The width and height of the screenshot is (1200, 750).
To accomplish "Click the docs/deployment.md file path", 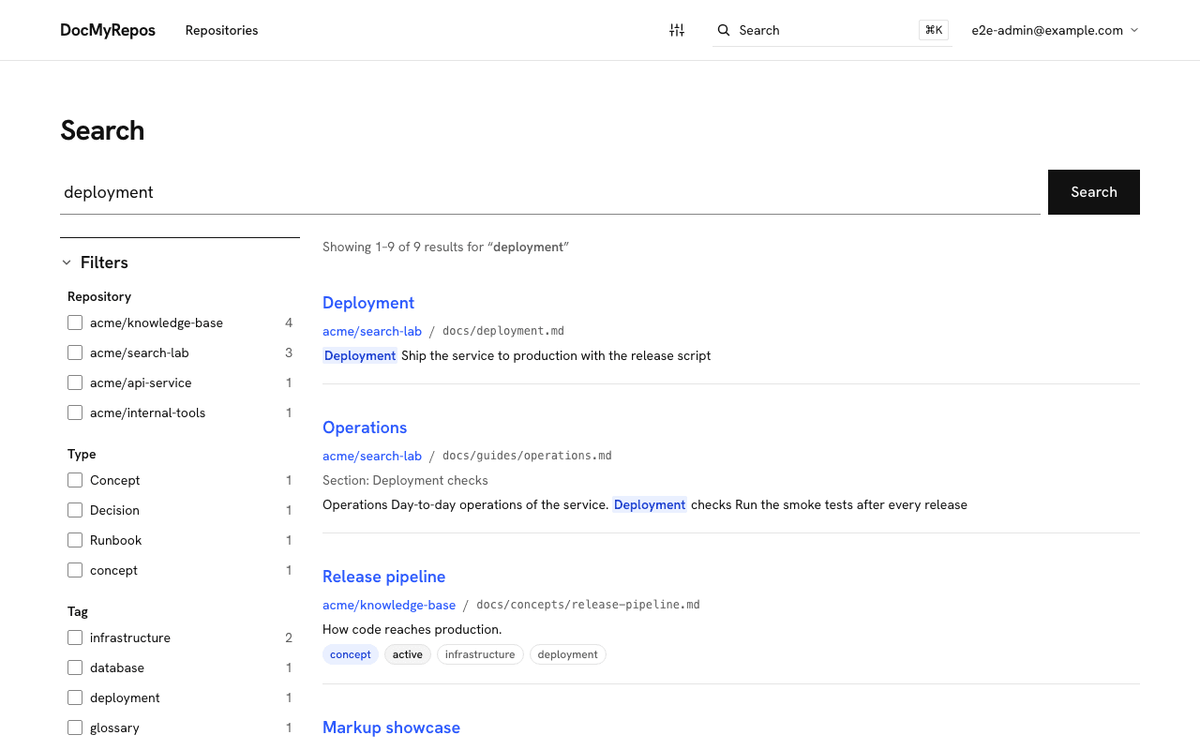I will pyautogui.click(x=503, y=331).
